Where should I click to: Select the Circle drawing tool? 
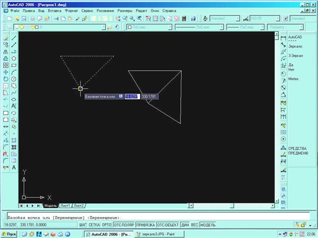click(14, 78)
